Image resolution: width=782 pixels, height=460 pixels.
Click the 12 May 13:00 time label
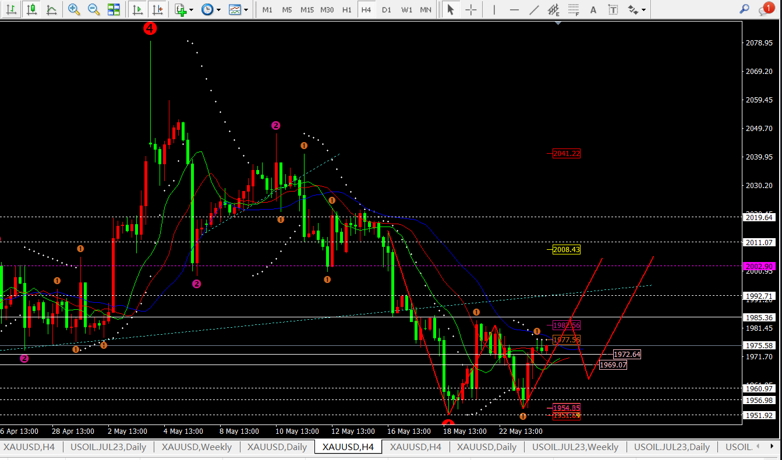pyautogui.click(x=353, y=431)
